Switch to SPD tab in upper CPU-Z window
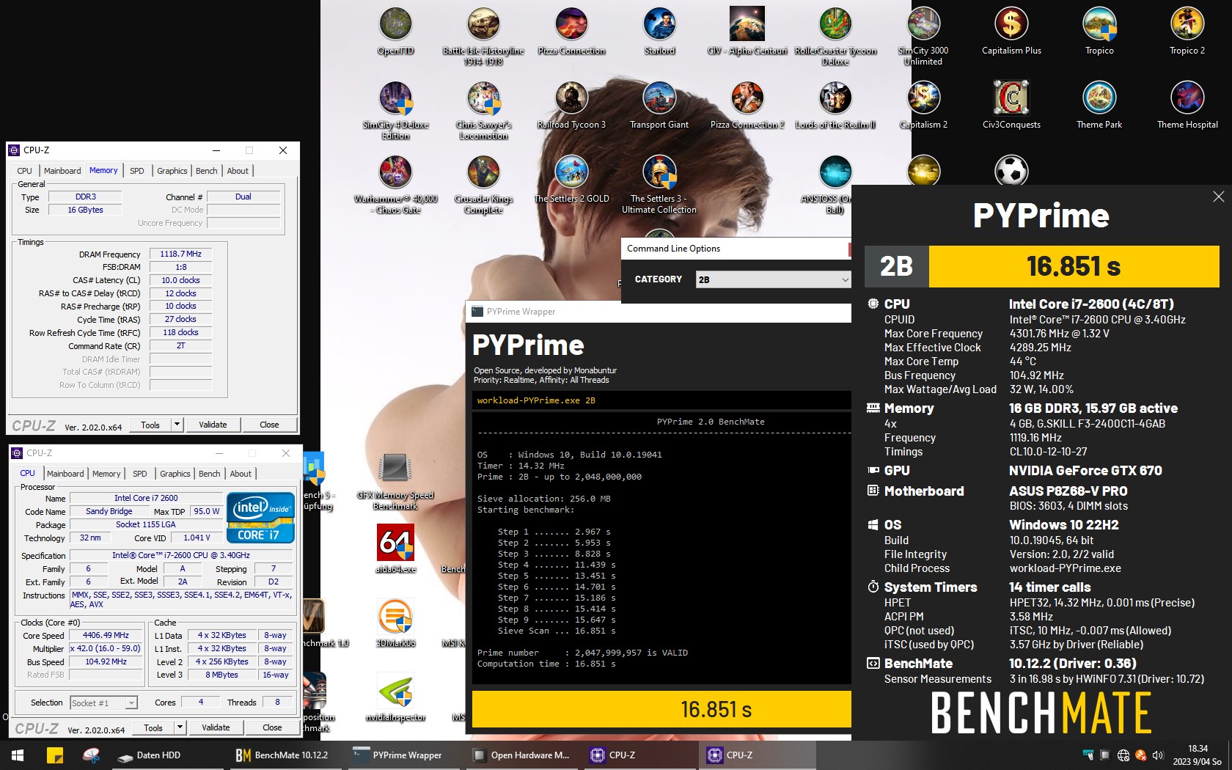The image size is (1232, 770). (136, 171)
